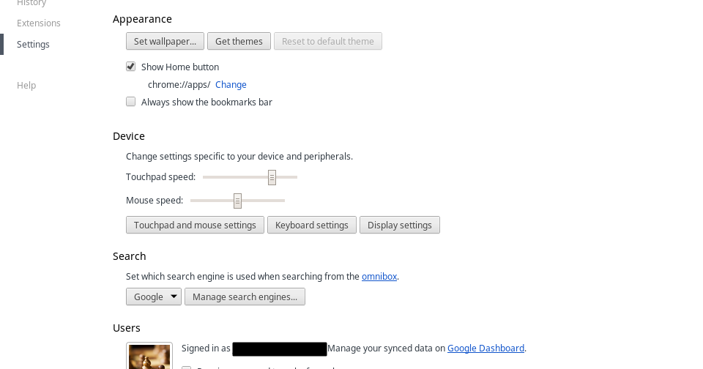703x369 pixels.
Task: Open Display settings
Action: (400, 225)
